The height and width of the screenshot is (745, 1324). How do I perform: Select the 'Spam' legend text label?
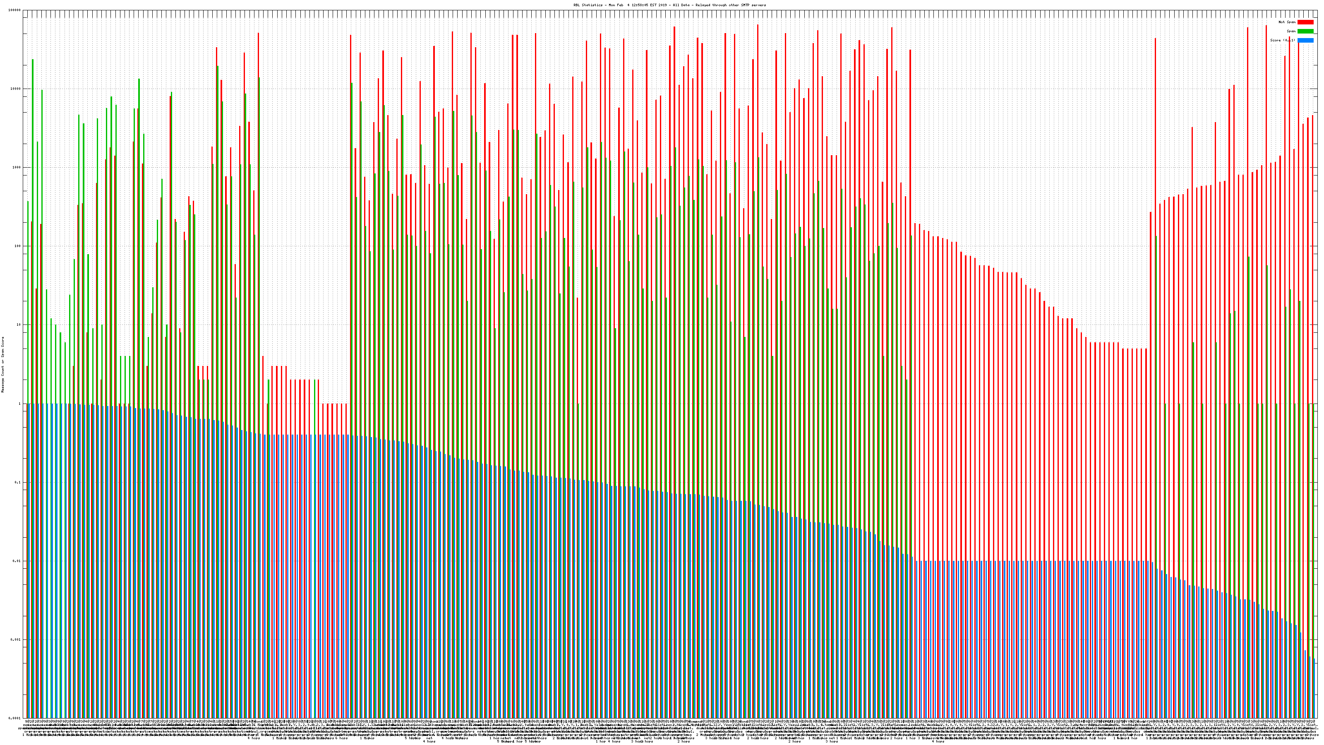1291,31
